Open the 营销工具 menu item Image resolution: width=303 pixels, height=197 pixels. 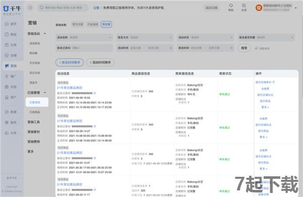34,122
